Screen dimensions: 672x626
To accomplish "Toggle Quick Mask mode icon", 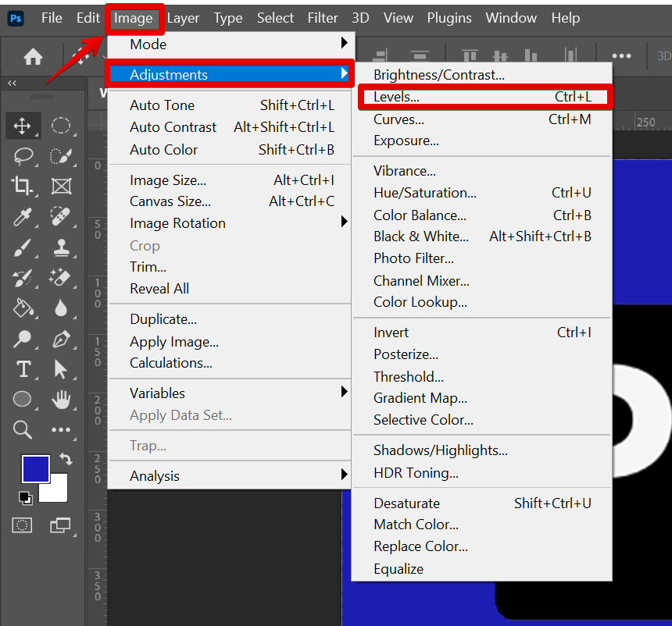I will coord(23,525).
